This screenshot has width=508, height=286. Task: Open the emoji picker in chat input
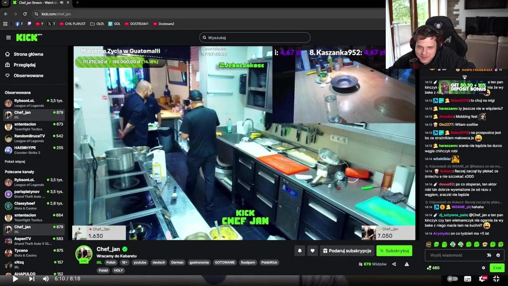click(498, 255)
